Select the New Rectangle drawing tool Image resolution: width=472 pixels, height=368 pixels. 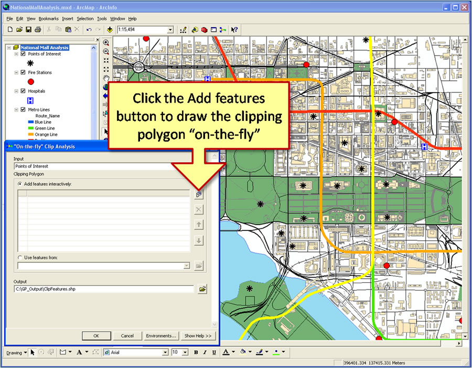click(63, 352)
